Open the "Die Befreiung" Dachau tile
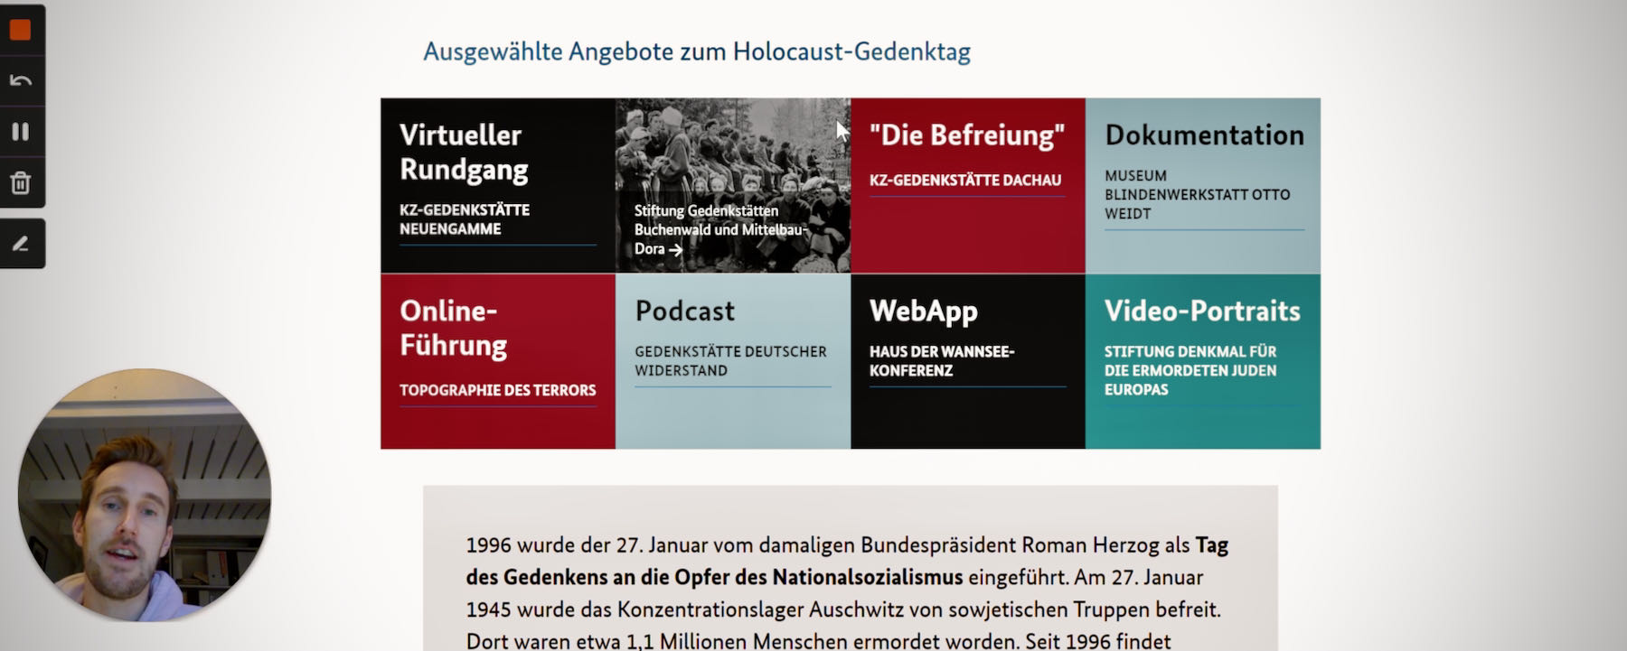The height and width of the screenshot is (651, 1627). coord(967,185)
